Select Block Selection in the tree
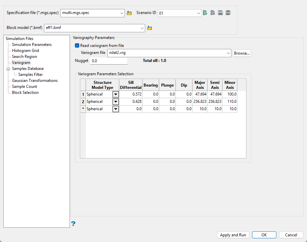 [25, 93]
